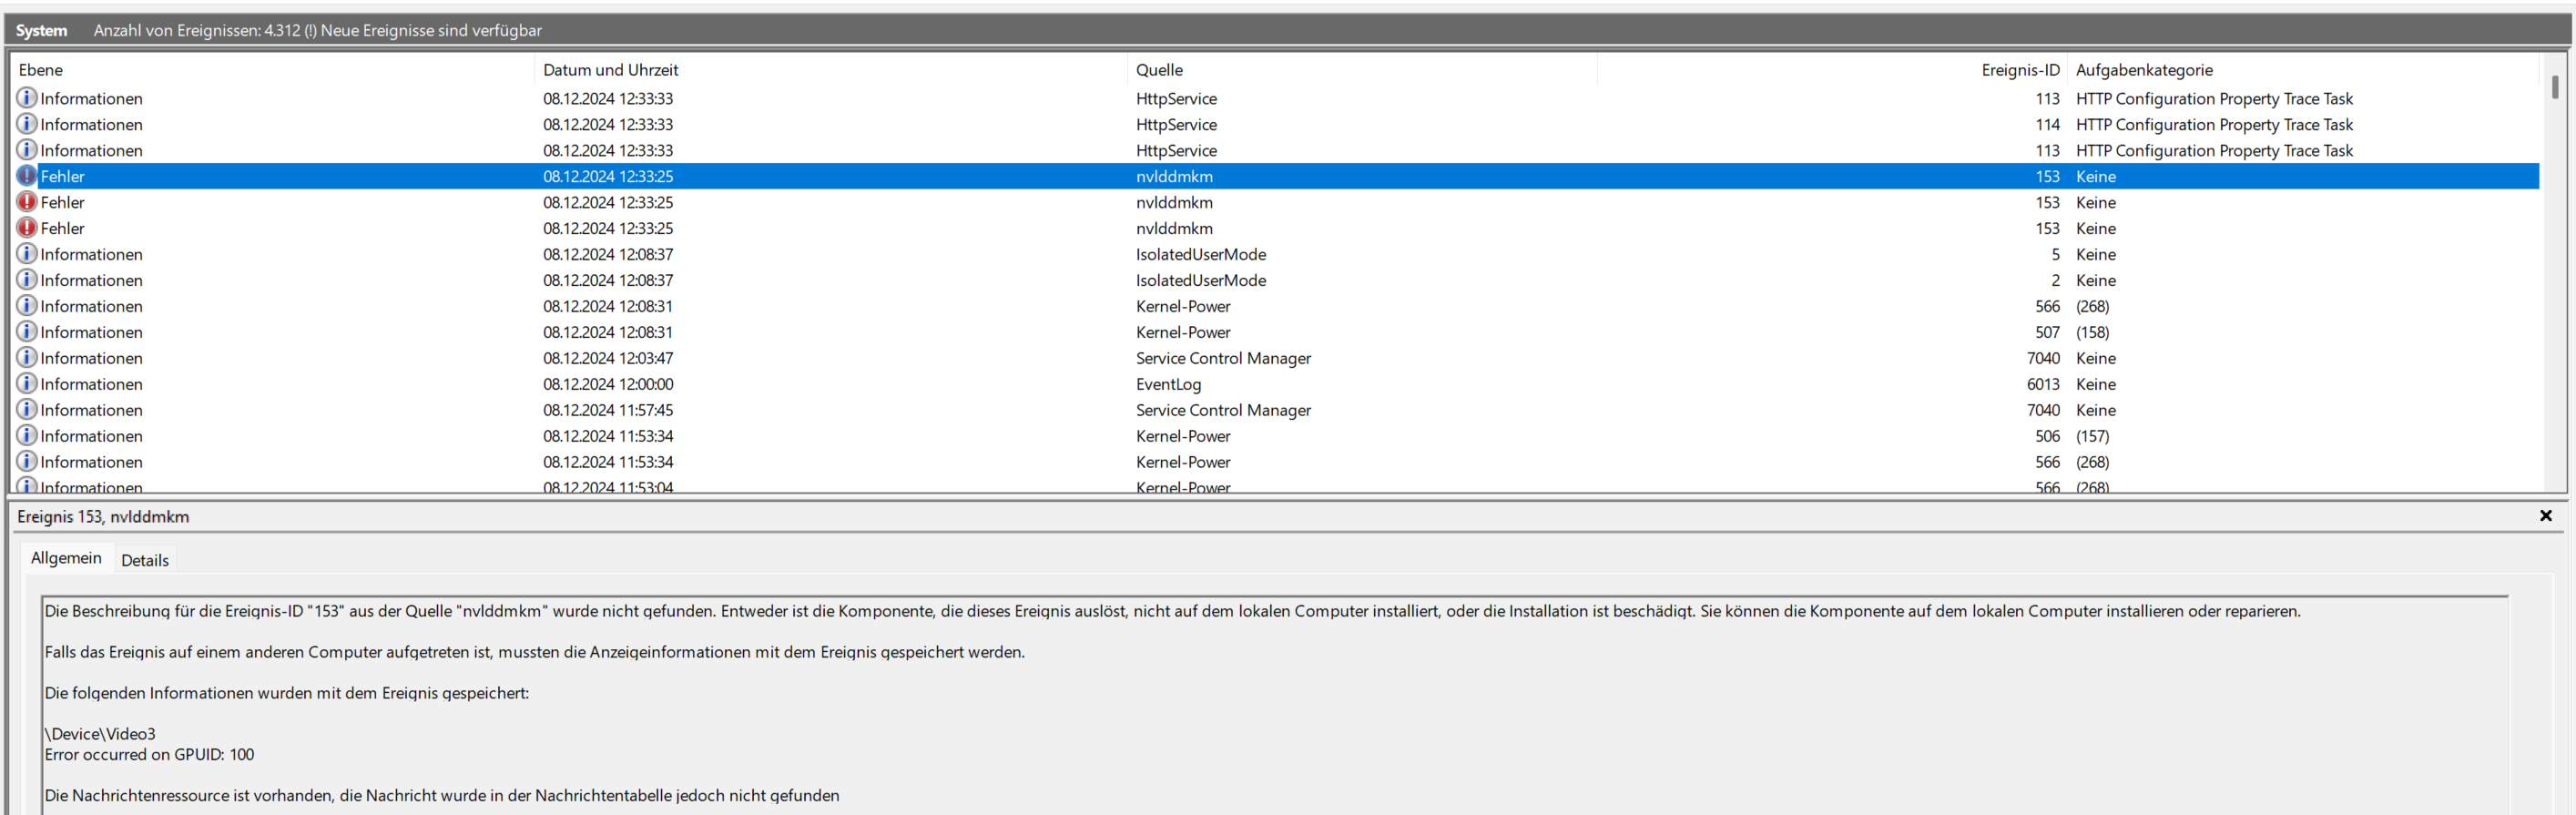This screenshot has height=815, width=2576.
Task: Click the info icon of first HttpService event
Action: tap(27, 98)
